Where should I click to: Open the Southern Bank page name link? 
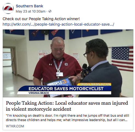(29, 6)
